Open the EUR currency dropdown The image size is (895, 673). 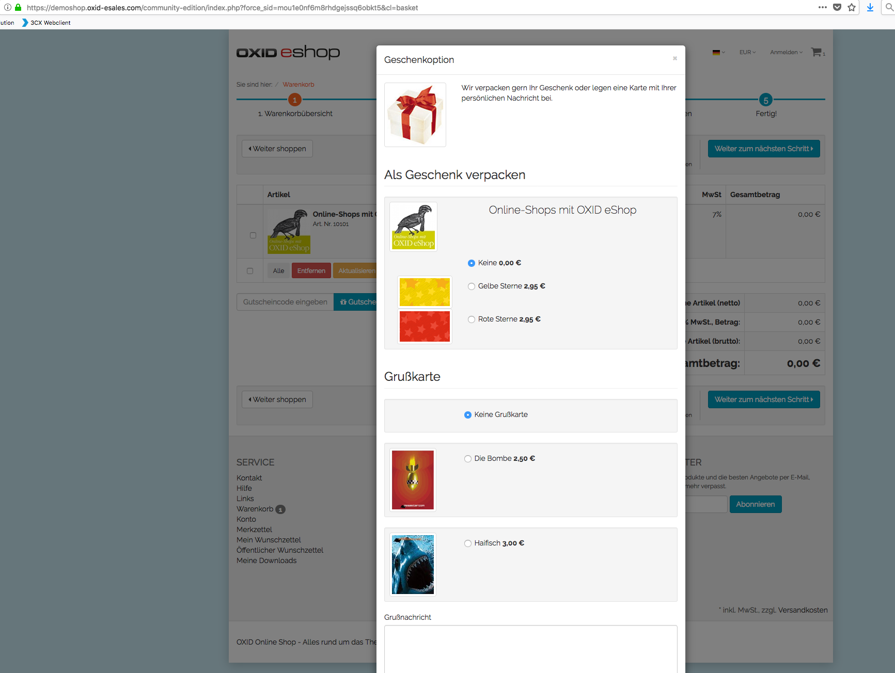(747, 52)
